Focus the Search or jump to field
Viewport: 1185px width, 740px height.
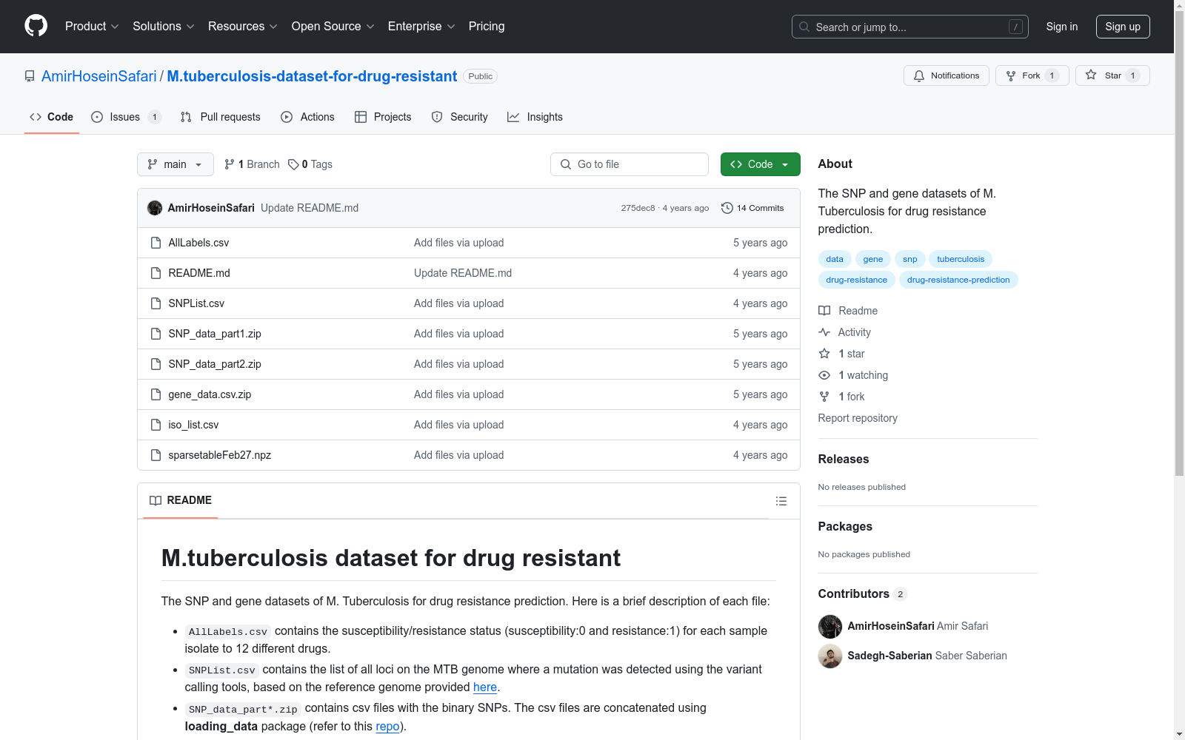tap(910, 27)
